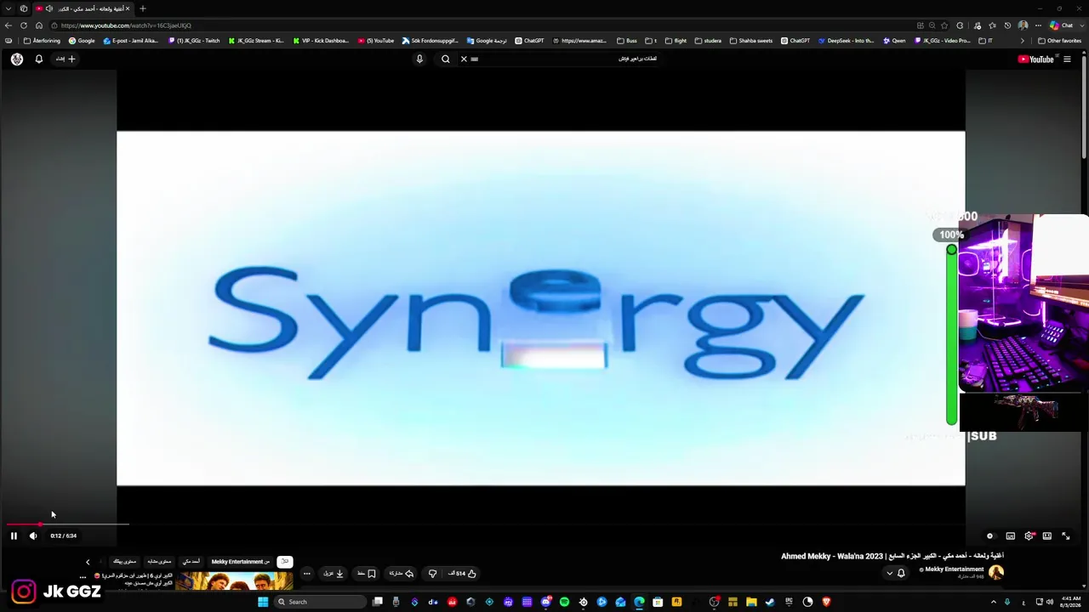Open Mekky Entertainment channel avatar
This screenshot has width=1089, height=612.
click(996, 573)
